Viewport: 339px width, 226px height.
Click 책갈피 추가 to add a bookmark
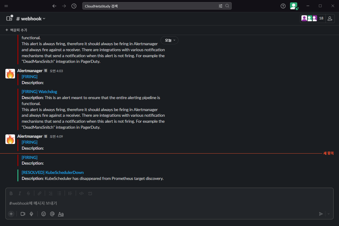(16, 30)
